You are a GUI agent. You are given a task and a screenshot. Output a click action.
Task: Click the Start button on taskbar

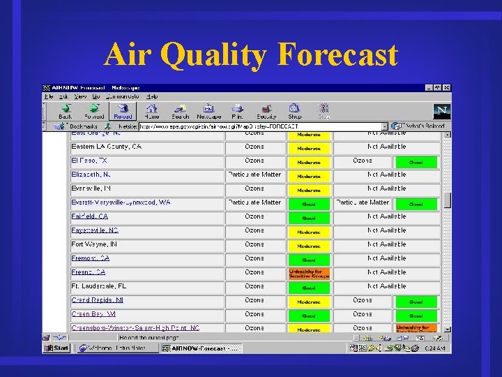pyautogui.click(x=56, y=348)
